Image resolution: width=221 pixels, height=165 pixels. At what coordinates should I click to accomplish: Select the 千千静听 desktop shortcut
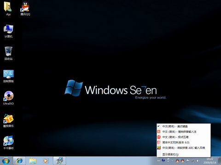(9, 143)
